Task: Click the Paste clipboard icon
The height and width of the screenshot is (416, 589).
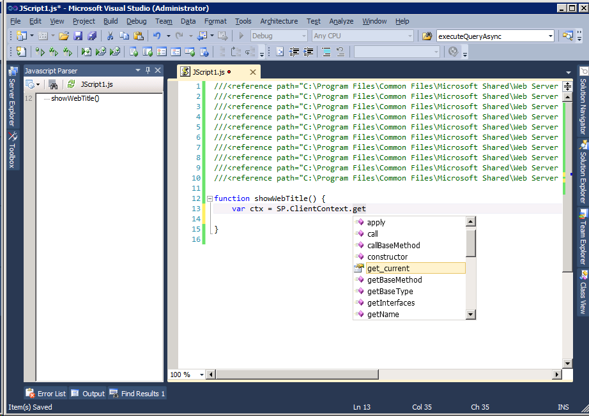Action: pos(139,36)
